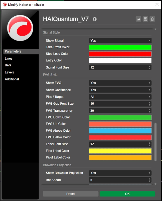This screenshot has width=162, height=201.
Task: Decrease Signal Font Size with down arrow
Action: coord(150,69)
